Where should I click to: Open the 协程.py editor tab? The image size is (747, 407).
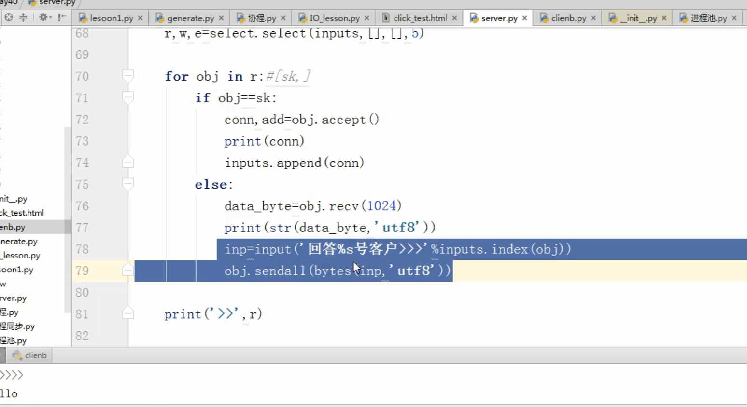click(x=262, y=18)
